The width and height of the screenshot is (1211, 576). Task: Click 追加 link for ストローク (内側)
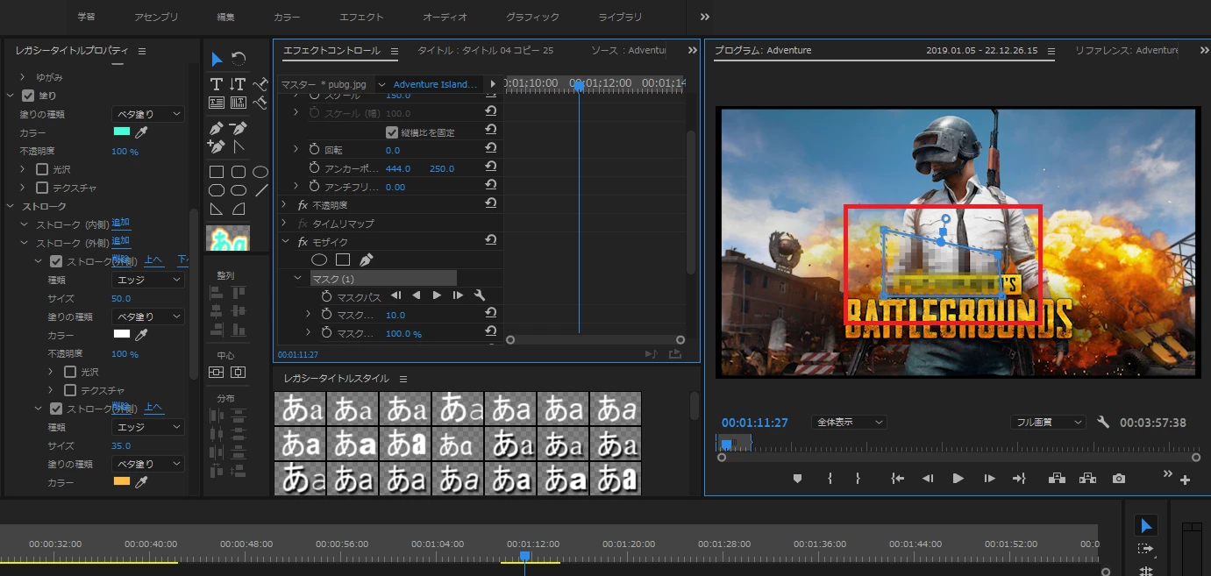click(x=120, y=224)
